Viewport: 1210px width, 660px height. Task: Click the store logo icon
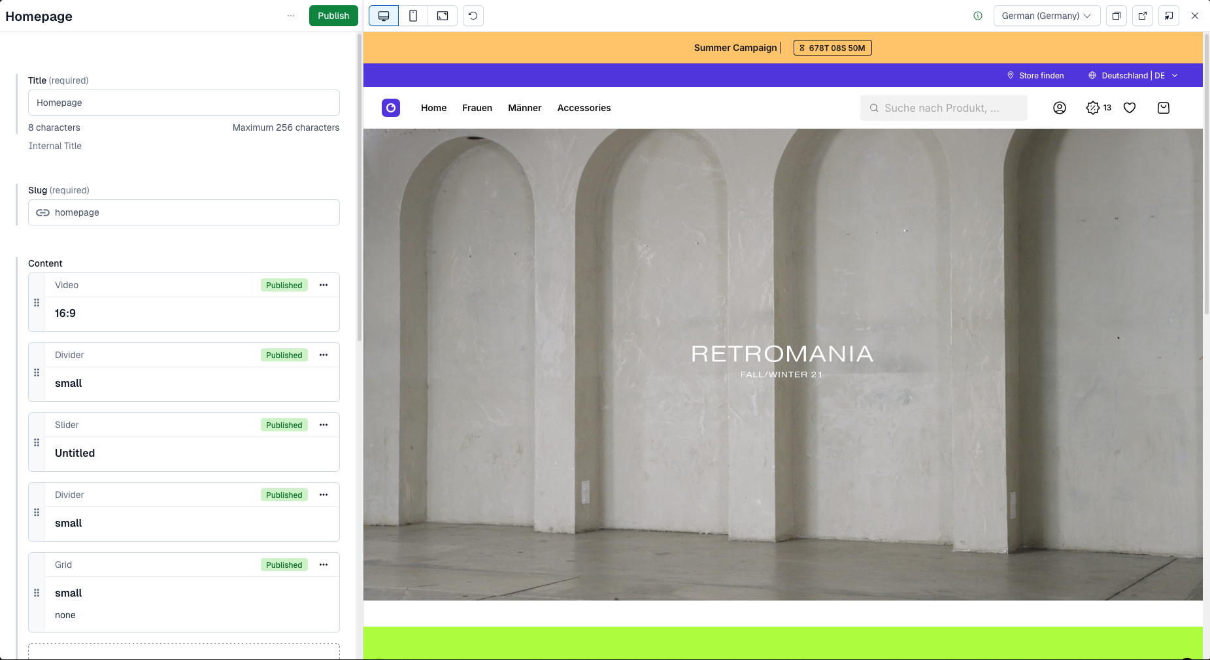[391, 108]
